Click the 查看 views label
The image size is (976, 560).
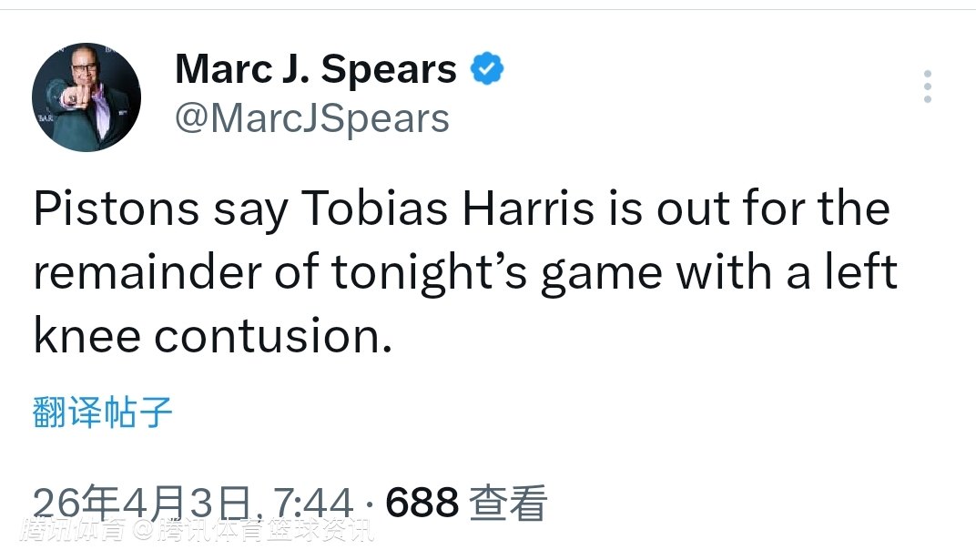(x=508, y=502)
